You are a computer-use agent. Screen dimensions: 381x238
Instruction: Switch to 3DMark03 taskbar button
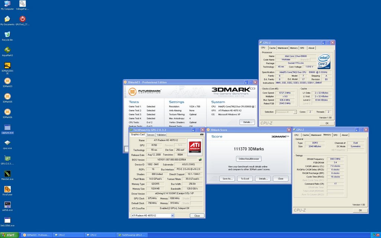[x=36, y=235]
